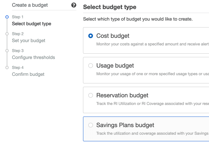Click the Step 4 circle marker
The height and width of the screenshot is (149, 209).
pos(7,68)
